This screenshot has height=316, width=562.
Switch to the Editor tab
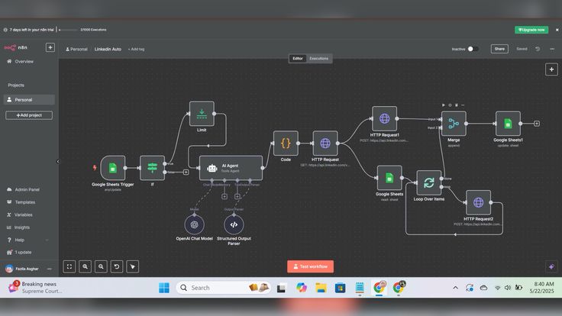point(298,59)
